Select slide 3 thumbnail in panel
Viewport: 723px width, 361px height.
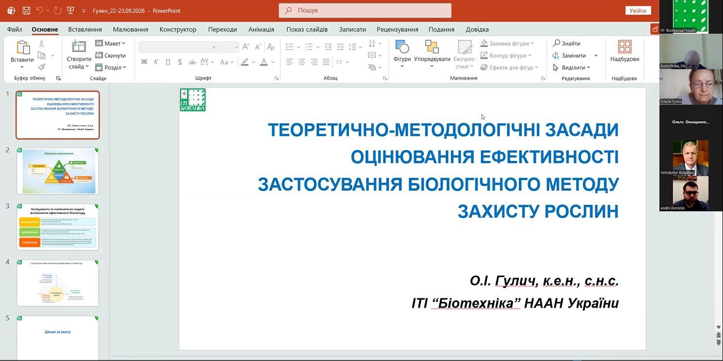[58, 227]
